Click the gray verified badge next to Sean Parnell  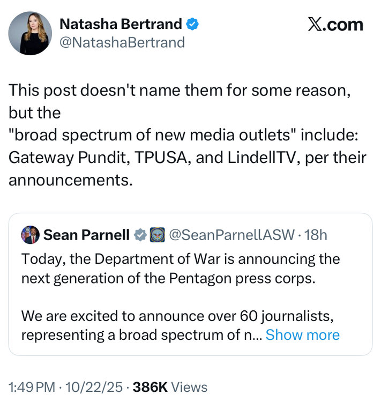pyautogui.click(x=140, y=235)
